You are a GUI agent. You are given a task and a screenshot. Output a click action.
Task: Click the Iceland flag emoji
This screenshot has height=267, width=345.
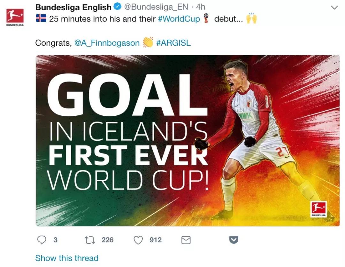[41, 19]
